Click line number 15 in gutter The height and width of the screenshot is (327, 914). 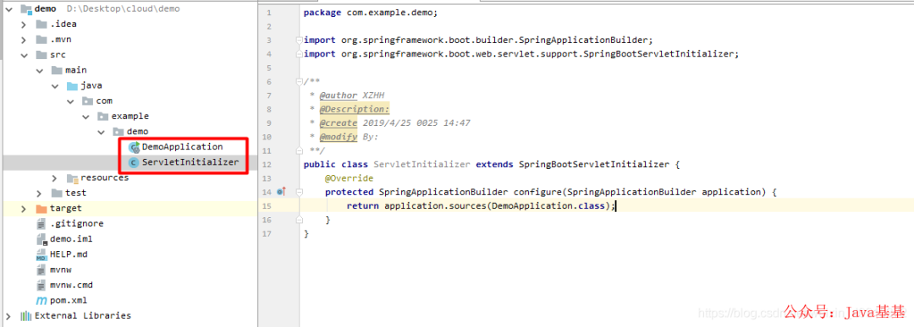click(267, 206)
